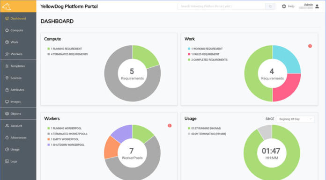The width and height of the screenshot is (326, 180).
Task: Select '01:37 RUNNING (HH:MM)' legend text
Action: (206, 128)
